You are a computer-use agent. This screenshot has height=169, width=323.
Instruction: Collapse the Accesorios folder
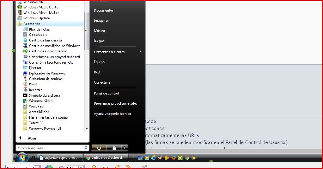50,24
